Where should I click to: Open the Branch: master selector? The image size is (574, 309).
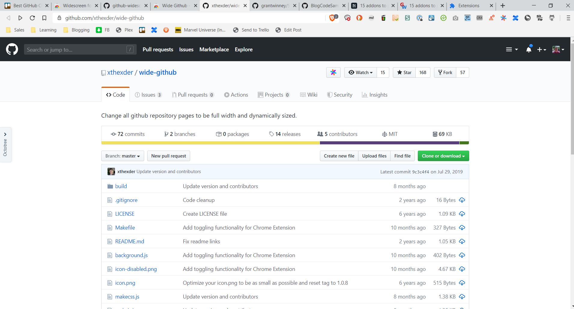(x=123, y=156)
